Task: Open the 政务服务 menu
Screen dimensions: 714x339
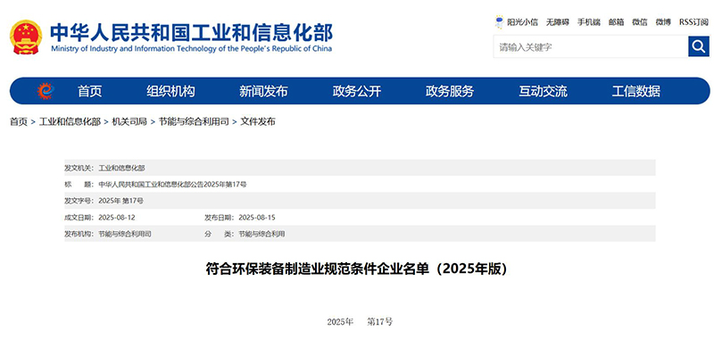Action: [x=450, y=92]
